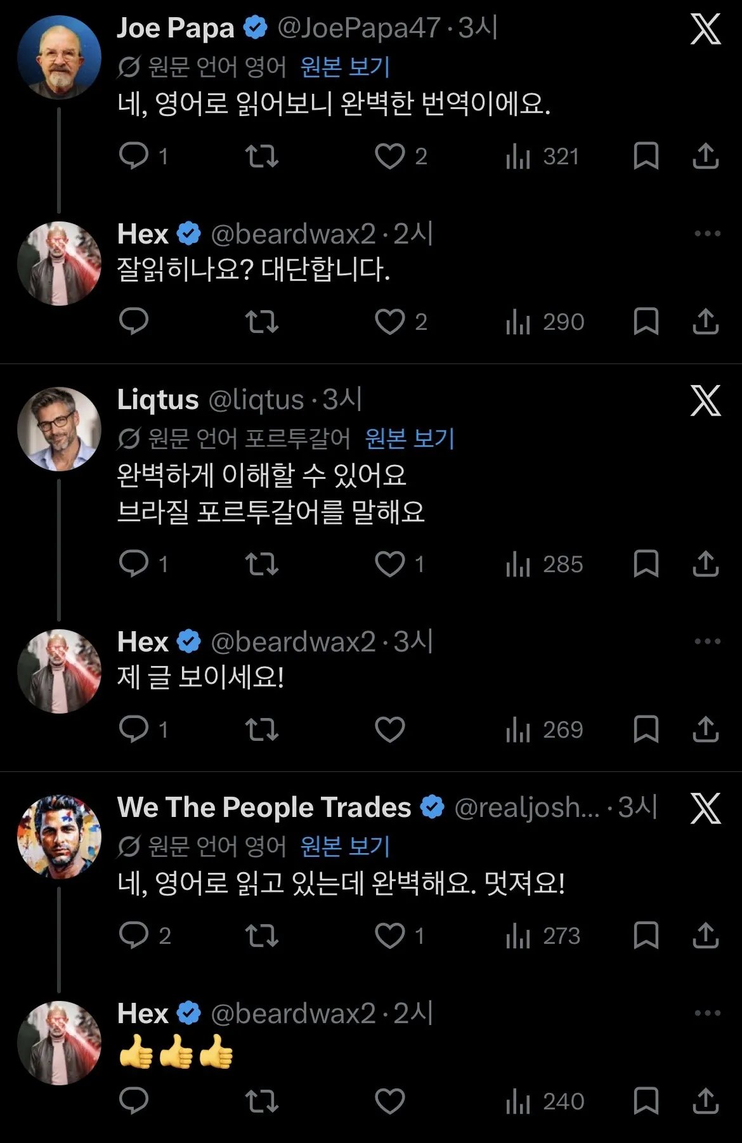Open more options on Hex's 290-view reply
The height and width of the screenshot is (1143, 742).
(x=707, y=234)
